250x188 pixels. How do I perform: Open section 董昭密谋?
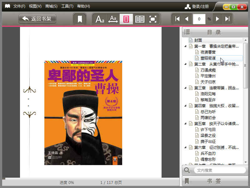(x=208, y=58)
